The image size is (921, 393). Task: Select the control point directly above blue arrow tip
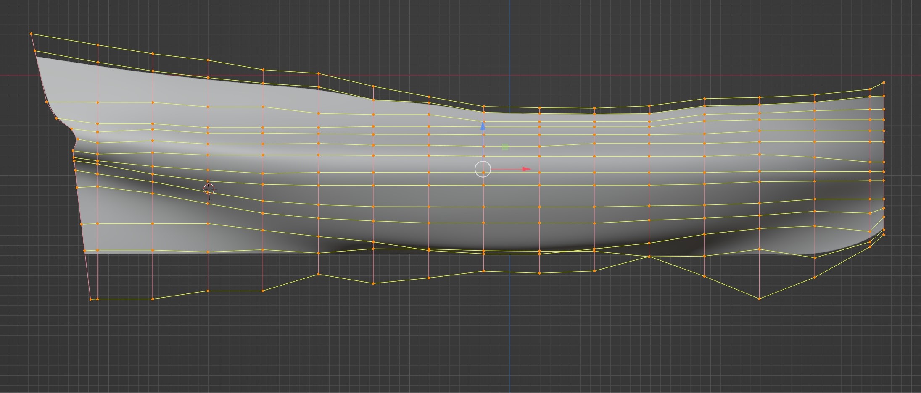(483, 113)
